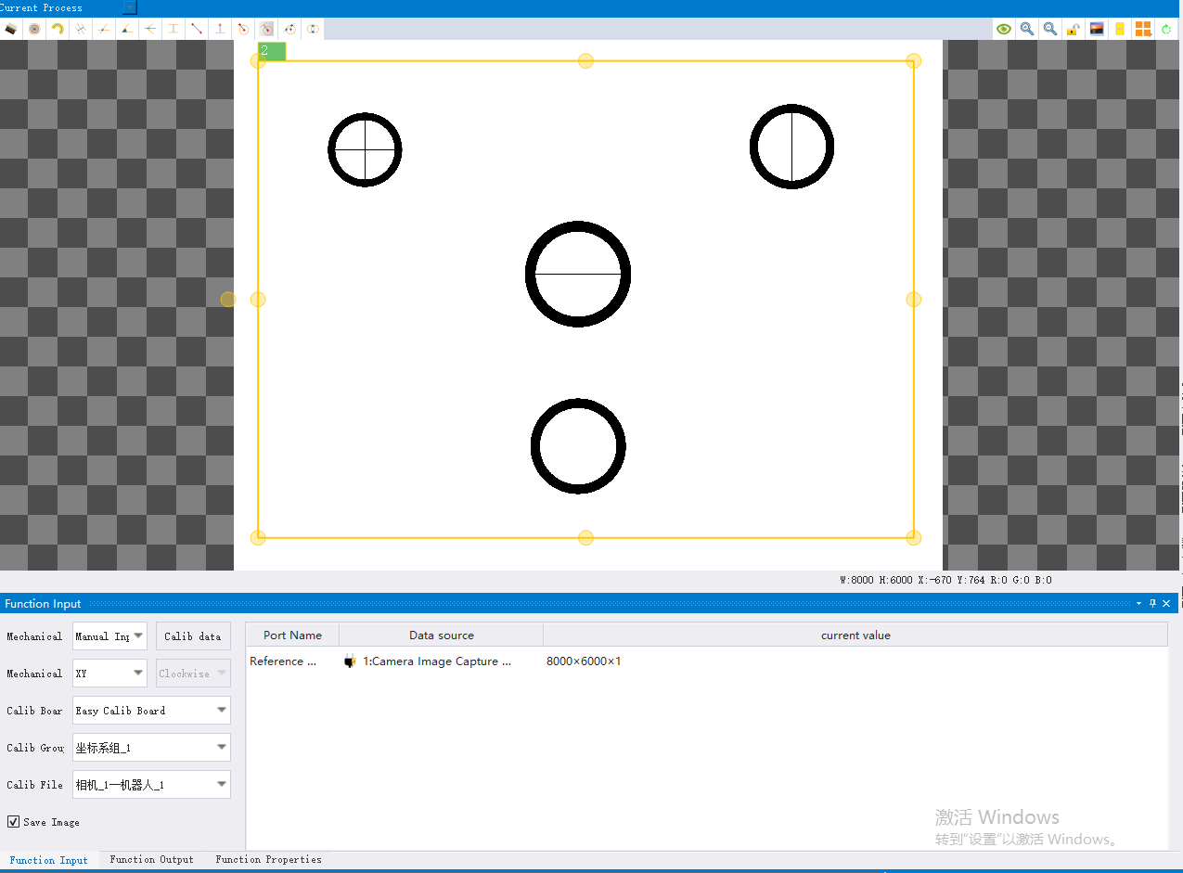Viewport: 1183px width, 873px height.
Task: Toggle the Save Image checkbox
Action: tap(13, 822)
